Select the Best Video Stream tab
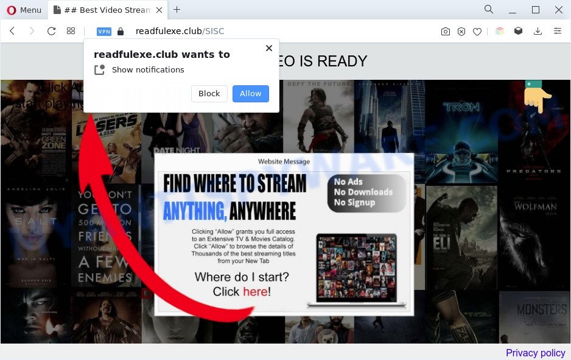Viewport: 571px width, 360px height. click(x=107, y=10)
